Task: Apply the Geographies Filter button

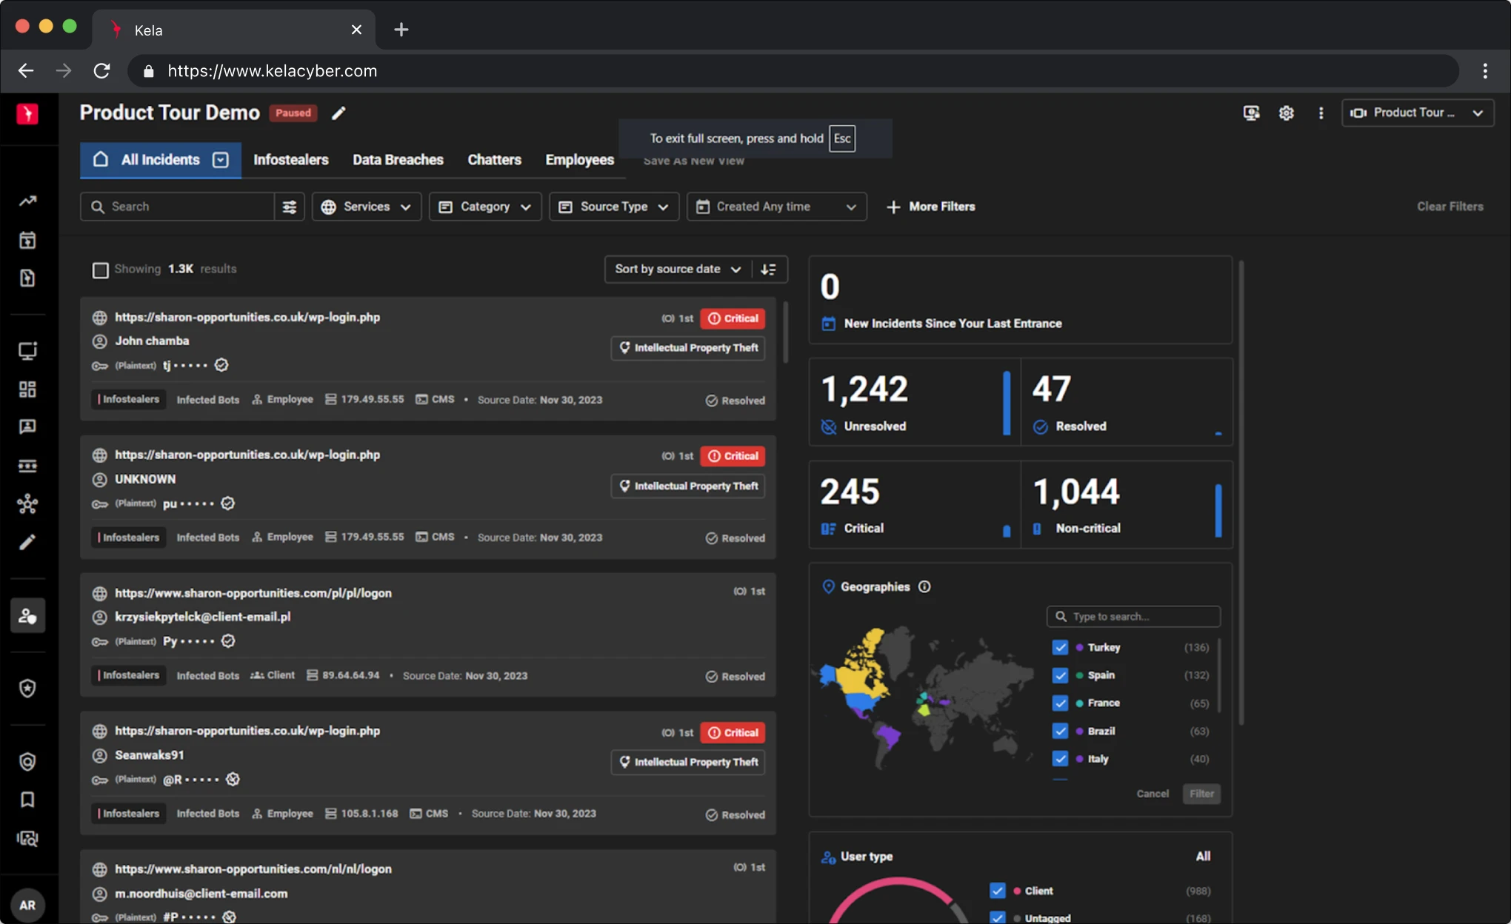Action: [x=1201, y=794]
